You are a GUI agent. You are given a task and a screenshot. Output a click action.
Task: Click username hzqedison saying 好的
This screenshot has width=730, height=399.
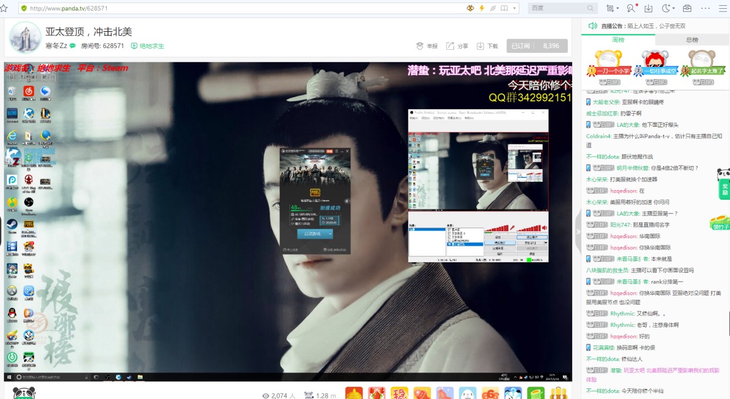(623, 336)
